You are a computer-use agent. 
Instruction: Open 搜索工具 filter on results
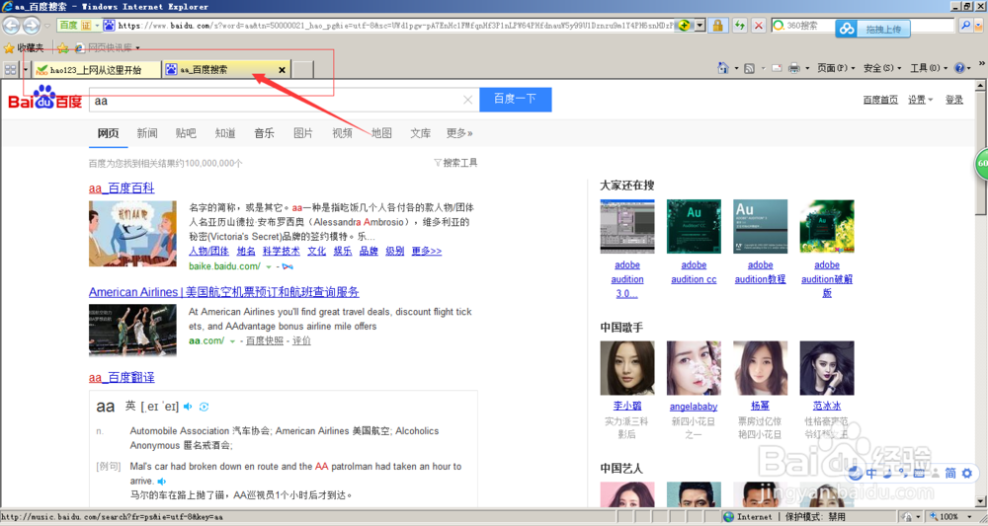point(455,163)
